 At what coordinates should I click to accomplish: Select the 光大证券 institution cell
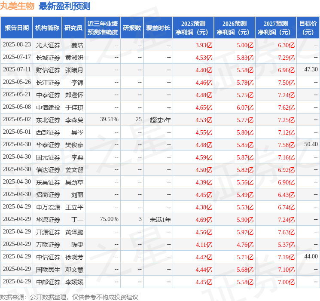pyautogui.click(x=48, y=45)
